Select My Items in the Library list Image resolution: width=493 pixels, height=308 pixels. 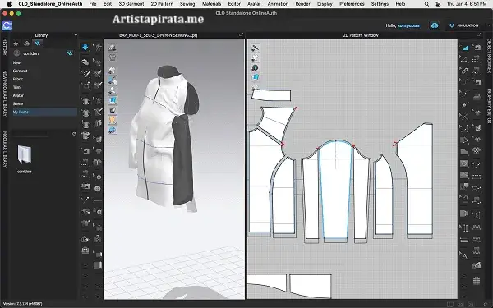pos(44,112)
